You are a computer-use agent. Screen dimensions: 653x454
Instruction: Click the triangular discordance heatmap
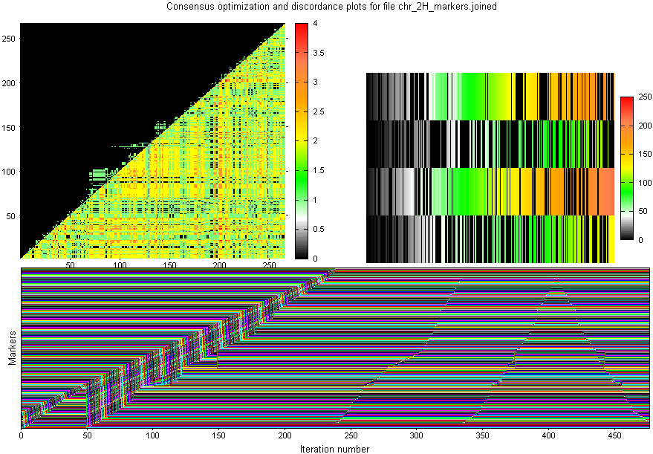pyautogui.click(x=153, y=140)
